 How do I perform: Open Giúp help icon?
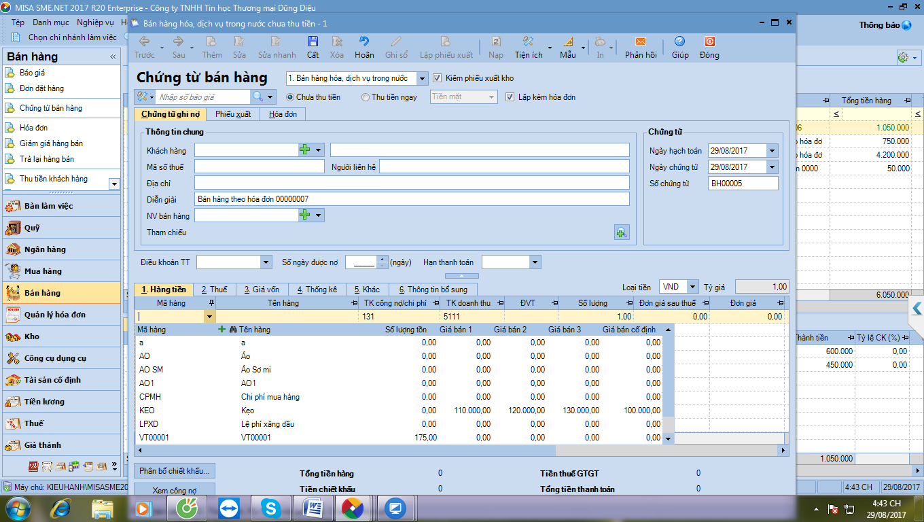pos(679,41)
